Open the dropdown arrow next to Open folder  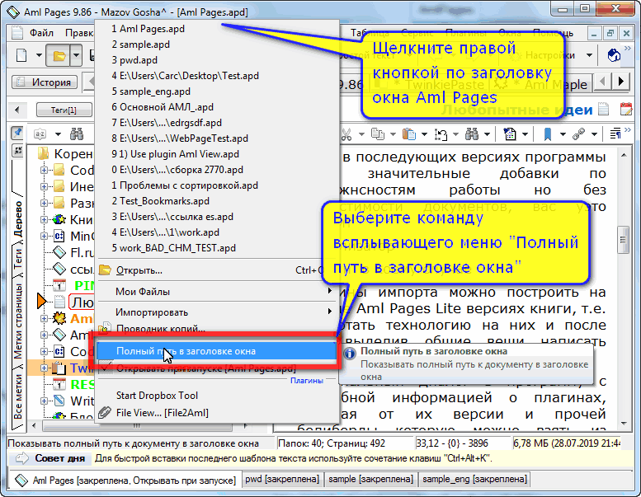pyautogui.click(x=76, y=55)
